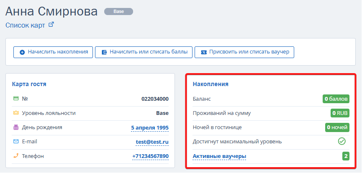The height and width of the screenshot is (173, 362).
Task: Click the Ночей в гостинице label
Action: click(217, 127)
